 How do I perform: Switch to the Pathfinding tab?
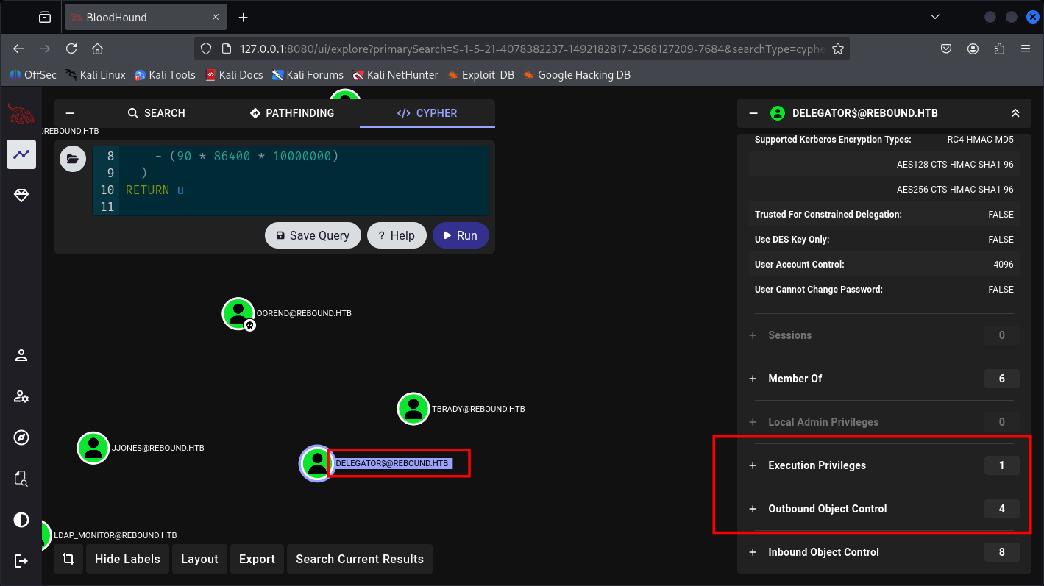point(292,113)
